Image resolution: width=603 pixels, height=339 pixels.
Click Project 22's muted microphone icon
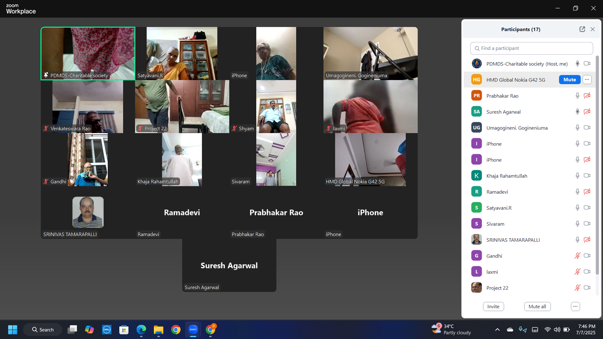pos(577,288)
